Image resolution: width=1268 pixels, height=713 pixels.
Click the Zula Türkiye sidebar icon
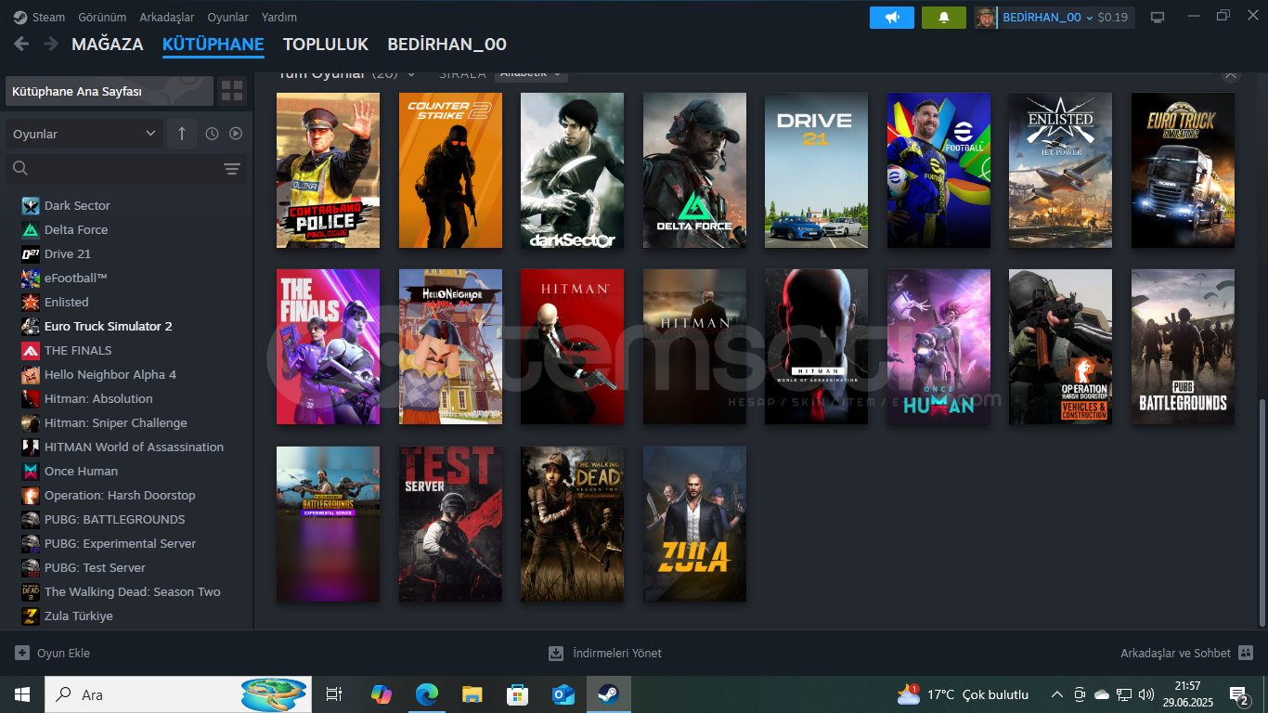point(31,616)
